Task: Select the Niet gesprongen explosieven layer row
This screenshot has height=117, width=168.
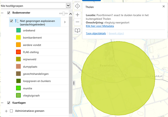Action: click(x=35, y=22)
